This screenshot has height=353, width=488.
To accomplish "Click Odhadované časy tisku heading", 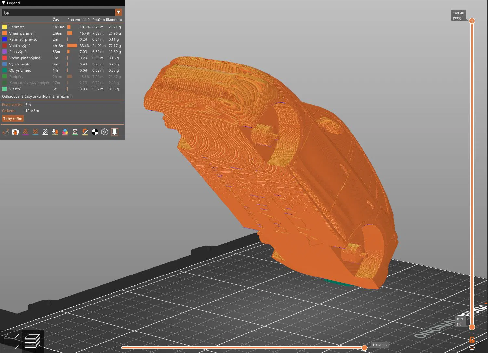I will coord(36,96).
